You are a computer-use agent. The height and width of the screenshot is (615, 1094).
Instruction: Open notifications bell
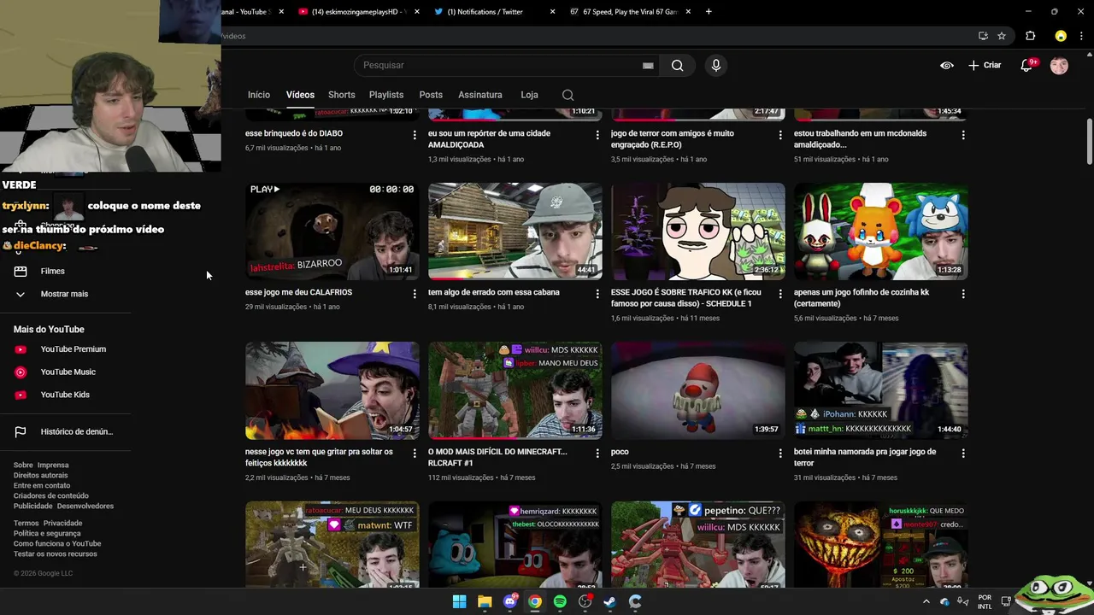tap(1026, 65)
